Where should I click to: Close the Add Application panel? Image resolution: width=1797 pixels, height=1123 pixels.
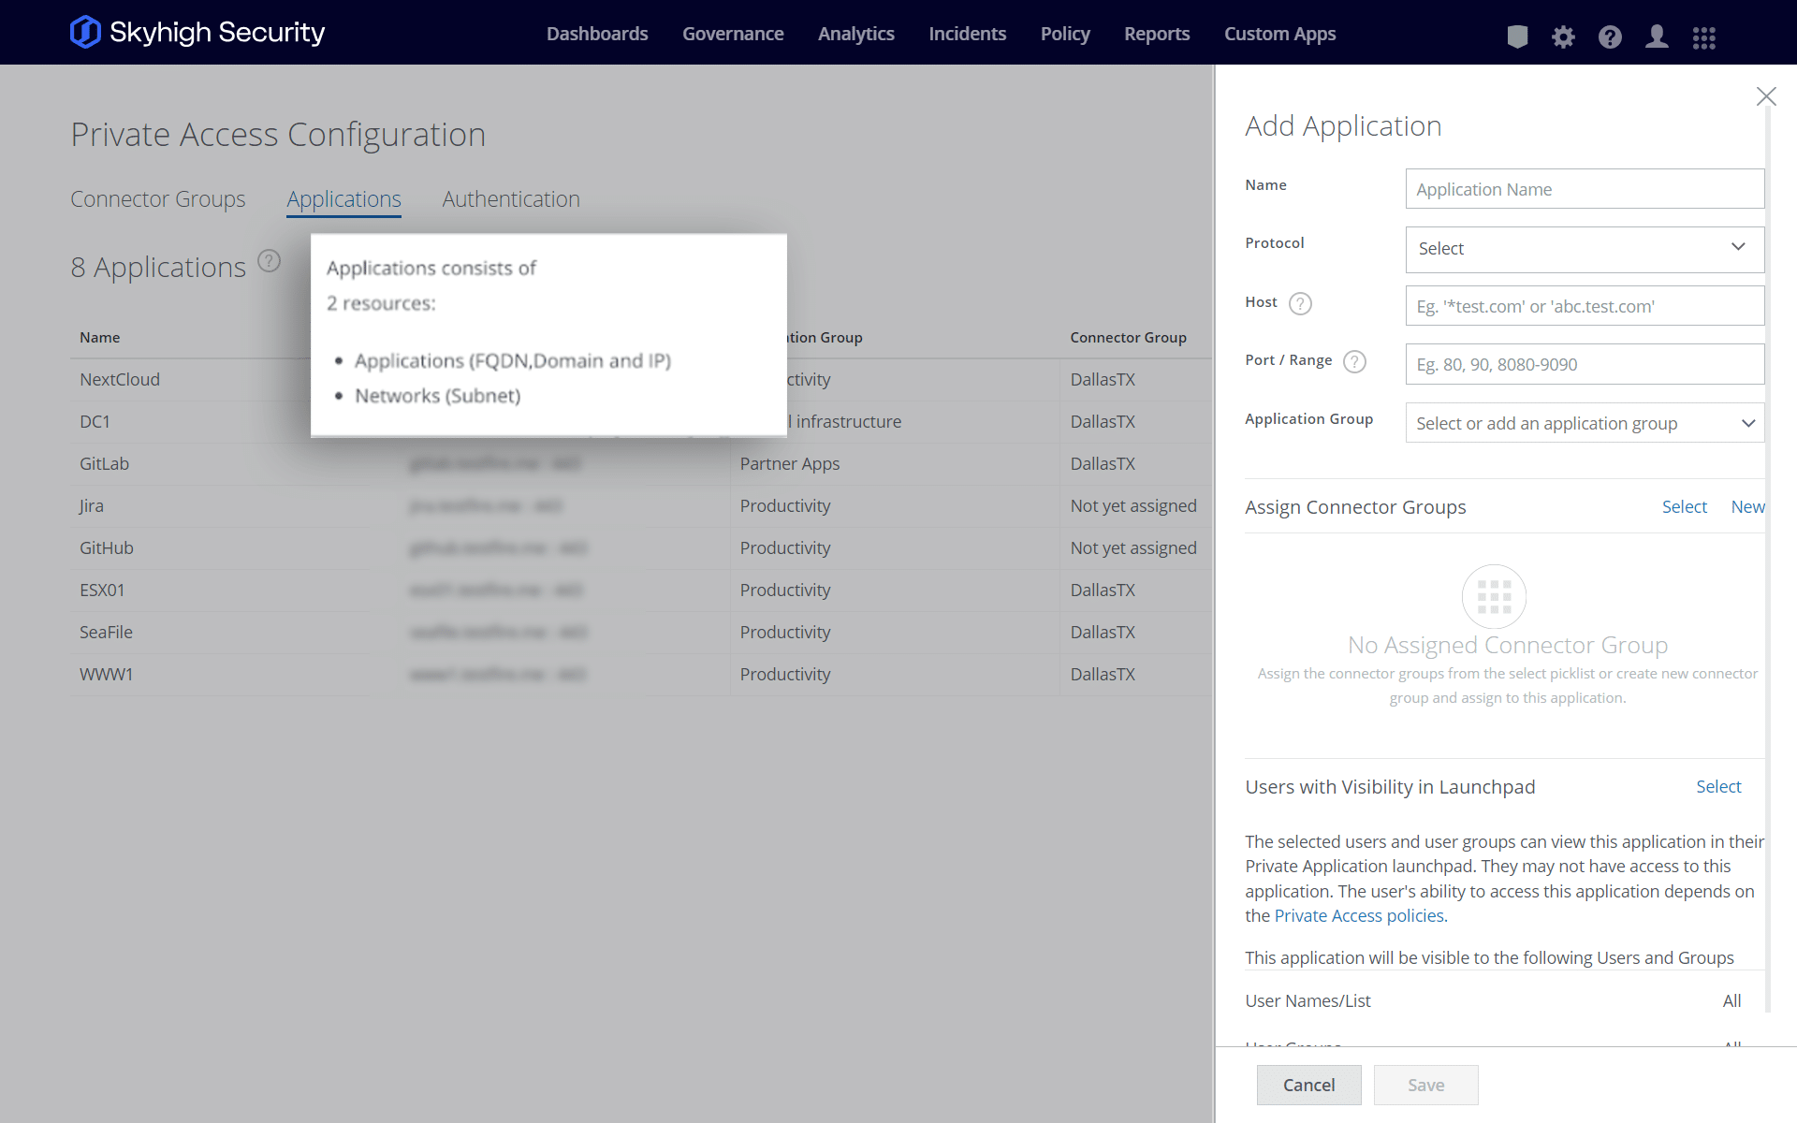[1765, 96]
